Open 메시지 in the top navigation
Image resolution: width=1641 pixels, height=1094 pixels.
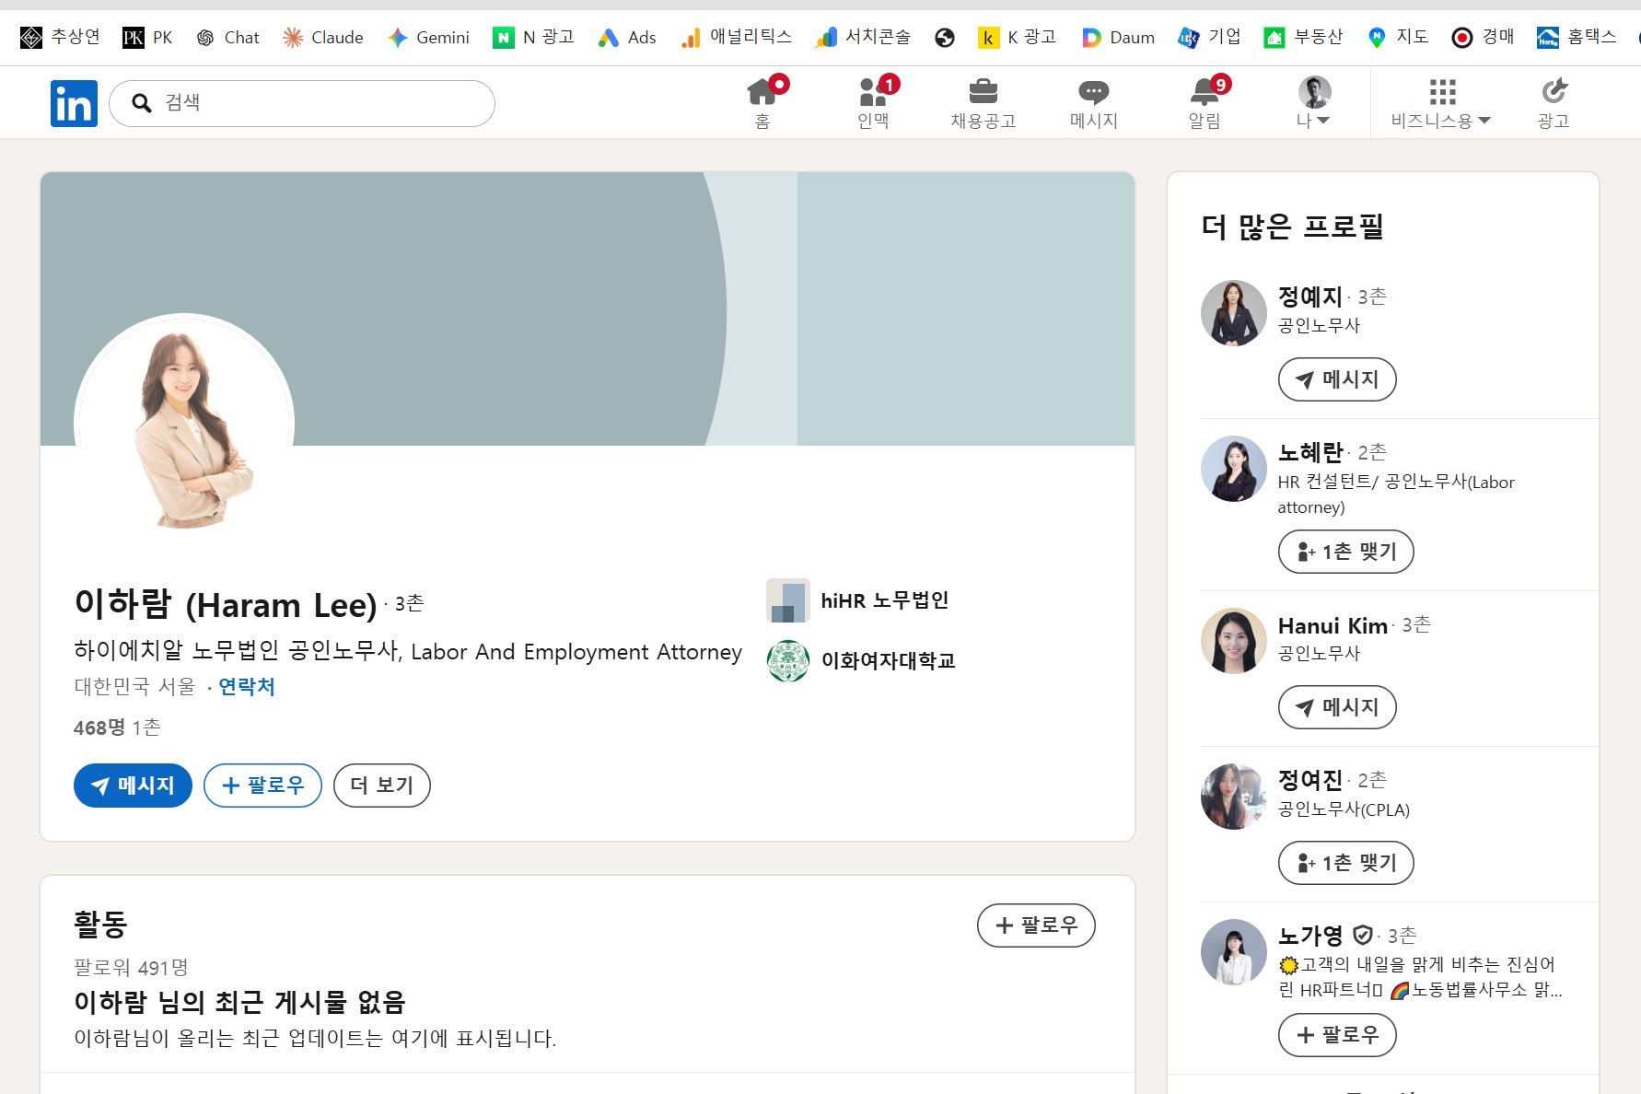click(x=1094, y=102)
